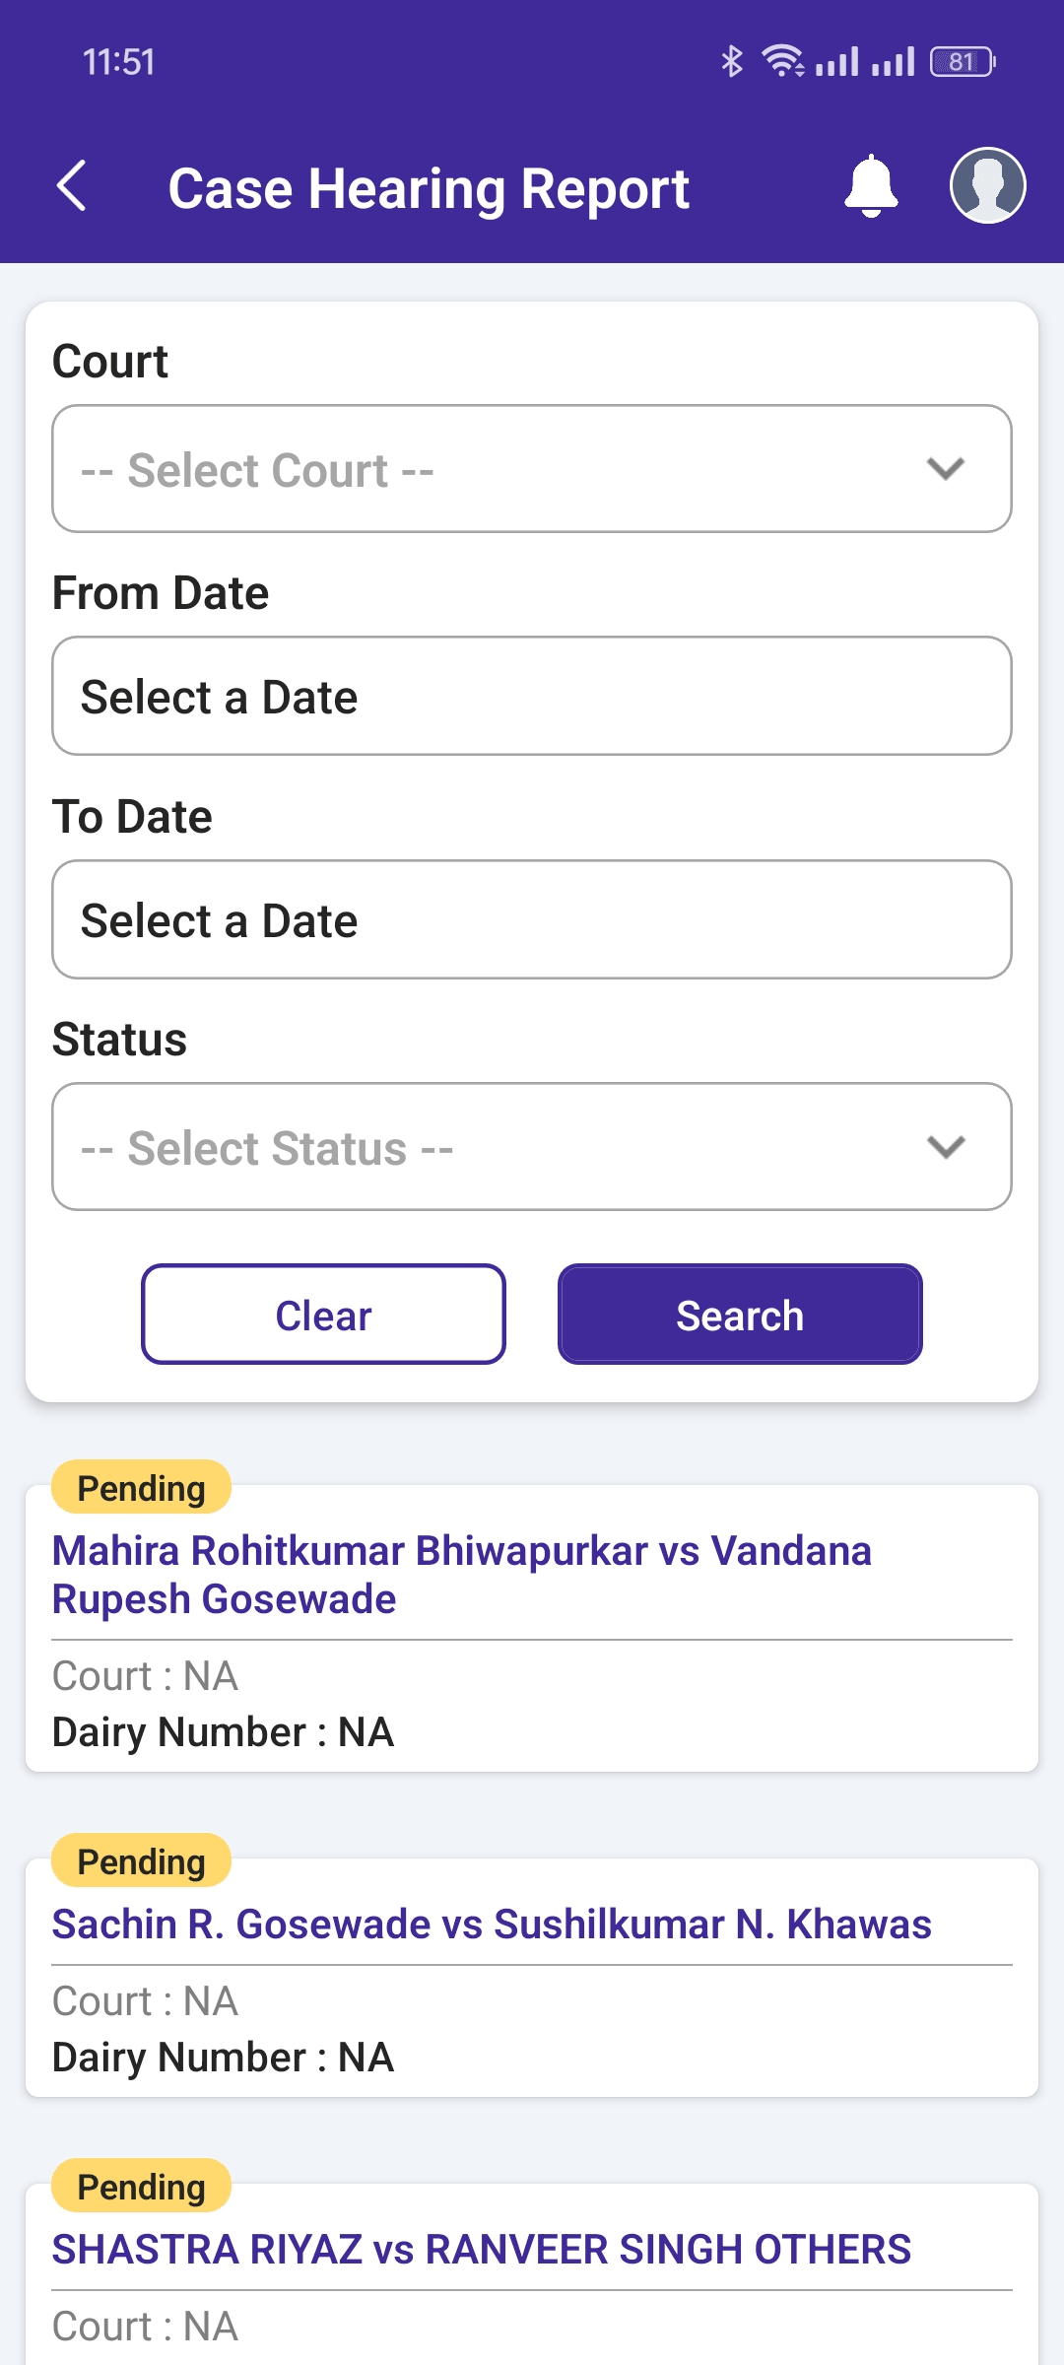Image resolution: width=1064 pixels, height=2365 pixels.
Task: Click the Court dropdown chevron arrow
Action: point(946,469)
